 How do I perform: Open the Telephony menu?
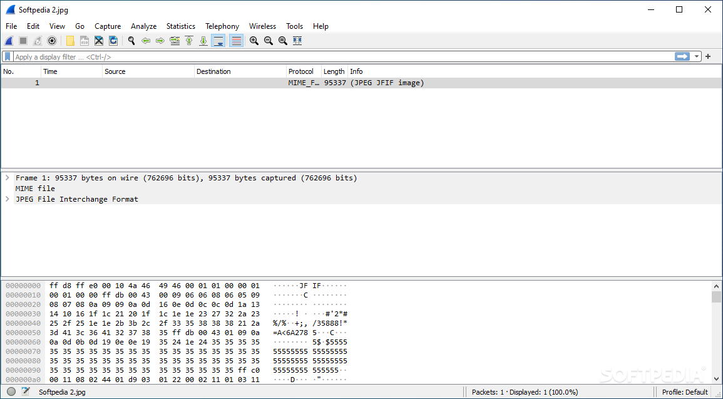pyautogui.click(x=222, y=26)
